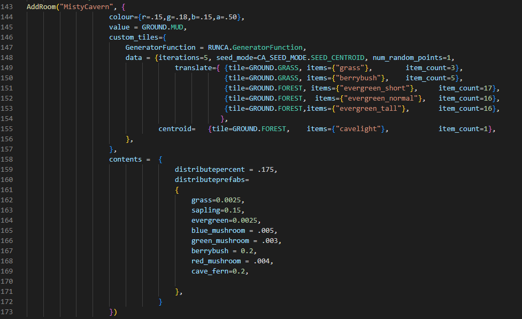The height and width of the screenshot is (319, 522).
Task: Click the "evergreen_tall" string
Action: coord(374,109)
